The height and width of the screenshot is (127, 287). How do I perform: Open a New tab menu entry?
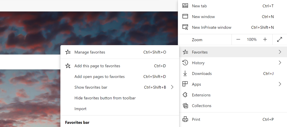point(232,6)
